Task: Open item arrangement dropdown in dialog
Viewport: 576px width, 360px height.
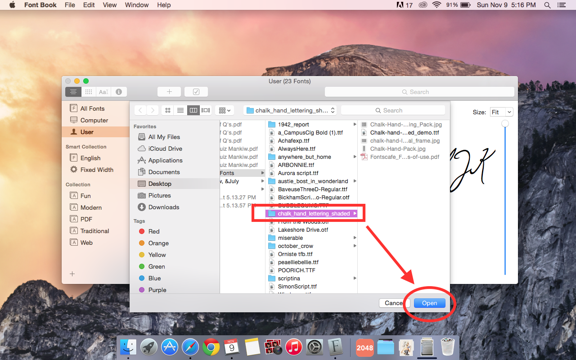Action: [x=224, y=110]
